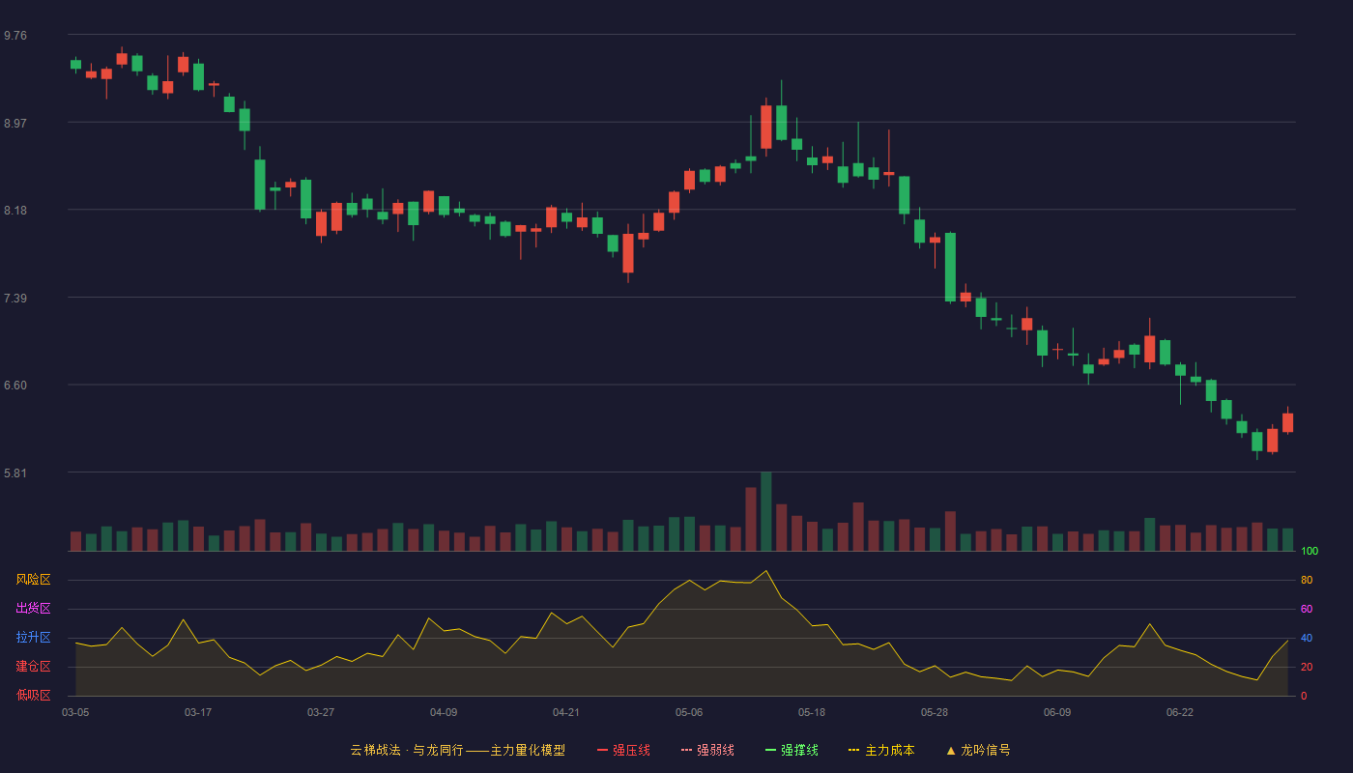The image size is (1353, 773).
Task: Toggle the 强撑线 legend series
Action: point(792,750)
